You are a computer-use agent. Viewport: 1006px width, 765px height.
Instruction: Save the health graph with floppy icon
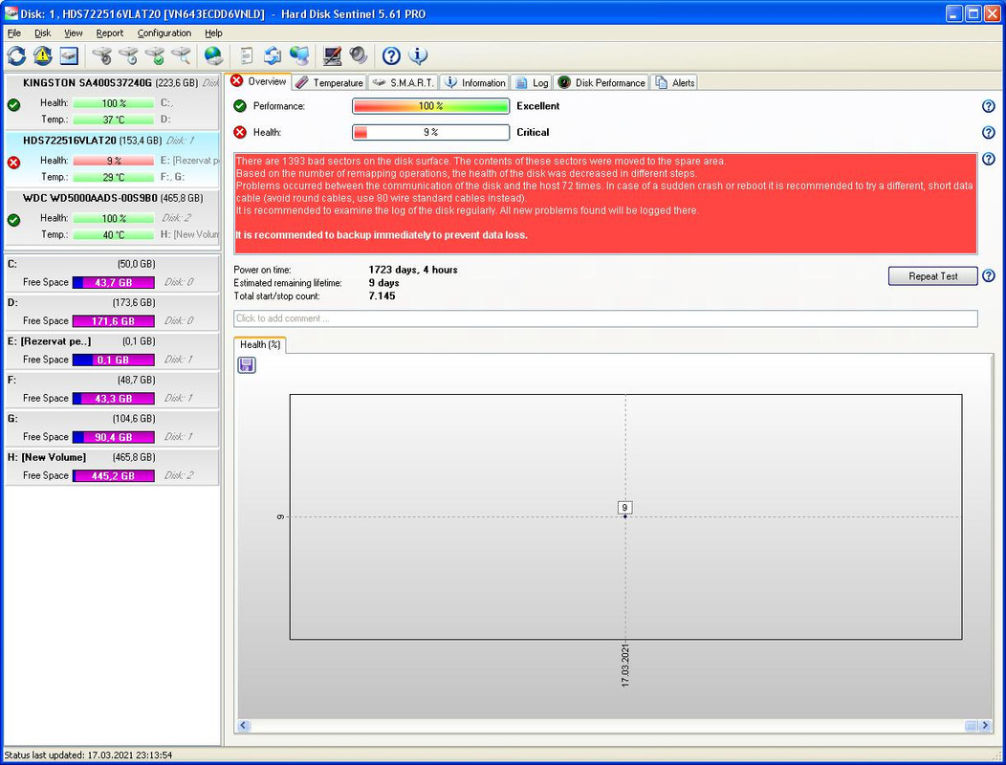click(247, 365)
